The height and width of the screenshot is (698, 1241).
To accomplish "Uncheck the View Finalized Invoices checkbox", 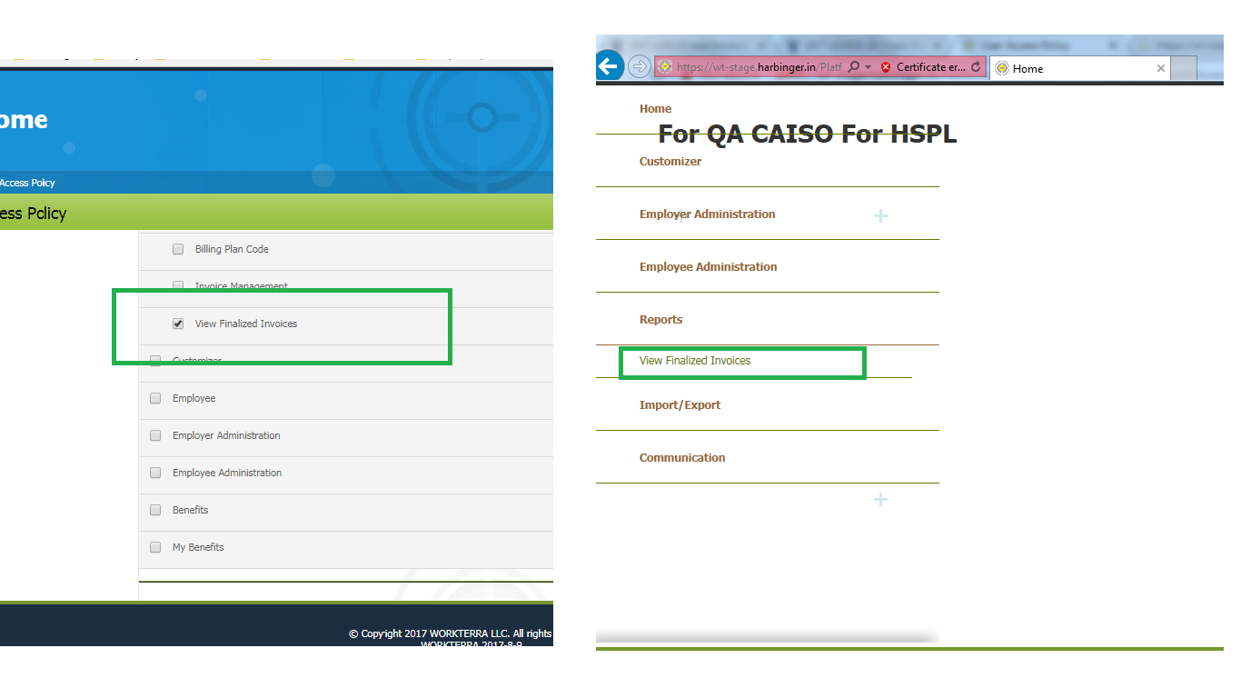I will point(178,324).
